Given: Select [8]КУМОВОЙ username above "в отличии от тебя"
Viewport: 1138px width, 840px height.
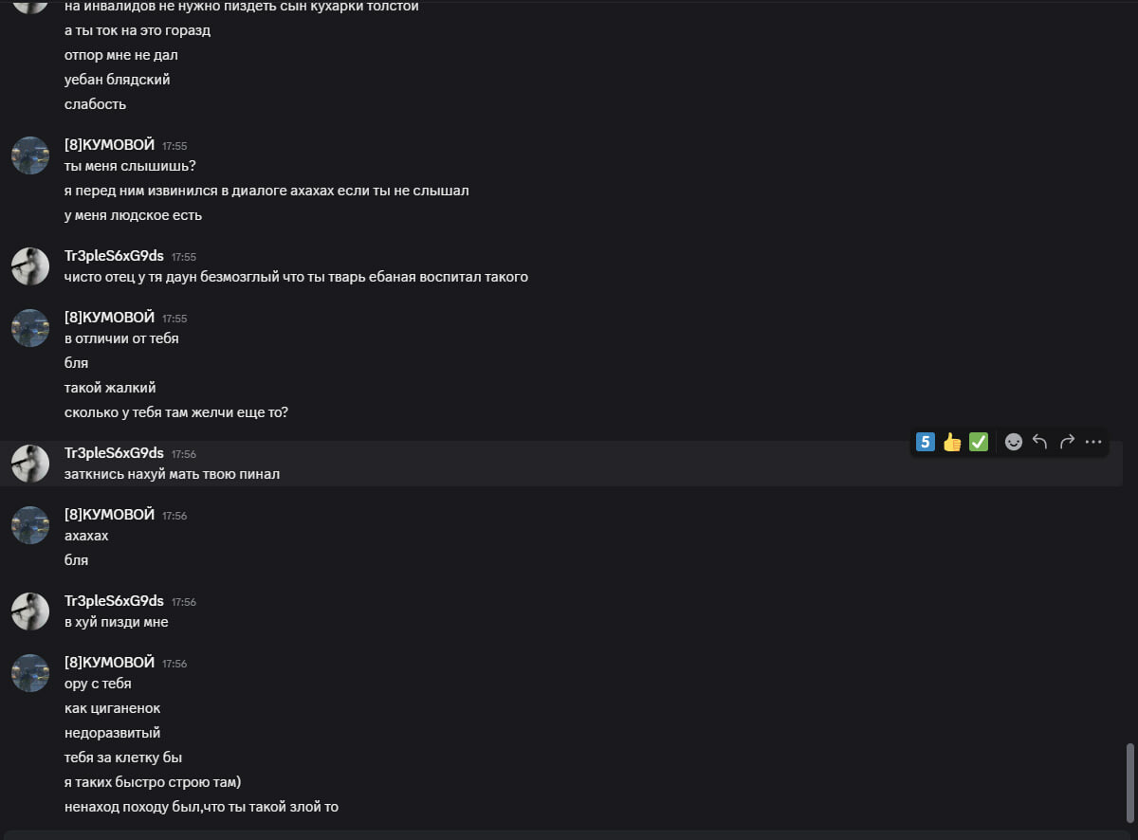Looking at the screenshot, I should 109,318.
